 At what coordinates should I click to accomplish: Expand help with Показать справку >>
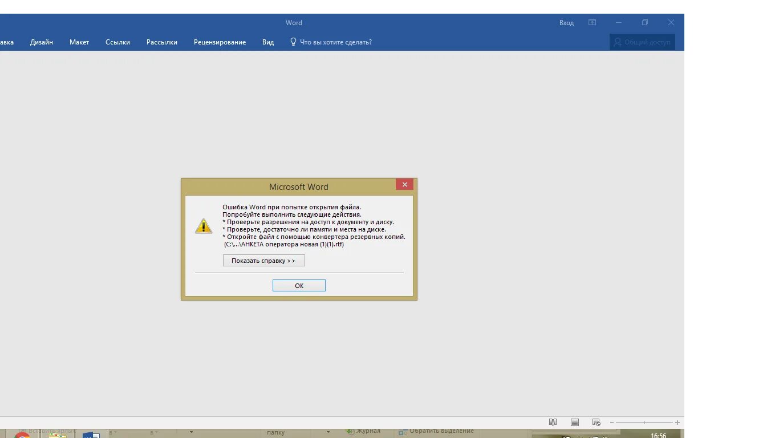(264, 261)
